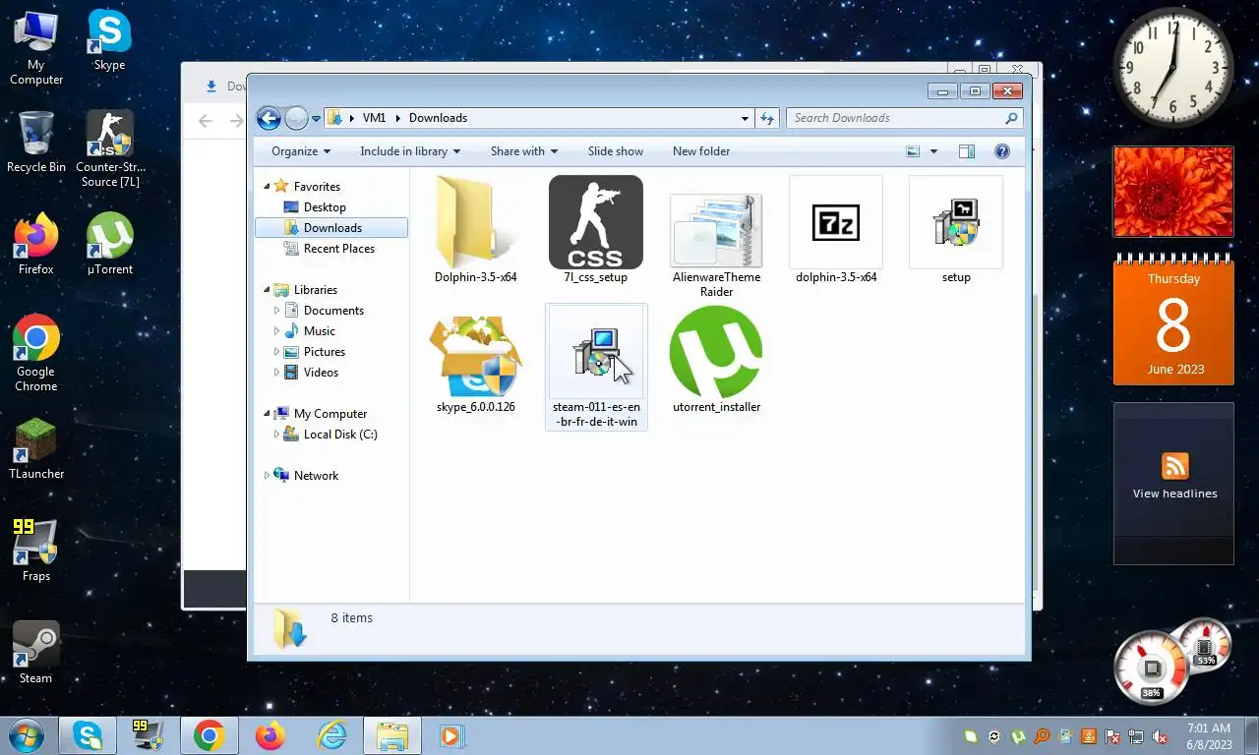Open Skype from the taskbar

coord(88,735)
